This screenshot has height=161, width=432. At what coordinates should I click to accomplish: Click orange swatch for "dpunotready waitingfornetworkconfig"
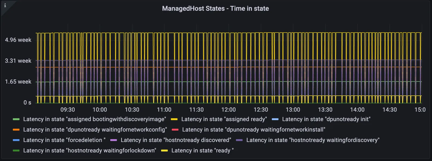coord(16,130)
